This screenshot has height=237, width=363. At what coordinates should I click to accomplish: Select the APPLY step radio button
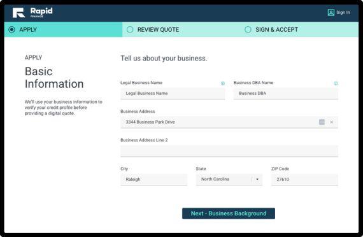[x=11, y=30]
